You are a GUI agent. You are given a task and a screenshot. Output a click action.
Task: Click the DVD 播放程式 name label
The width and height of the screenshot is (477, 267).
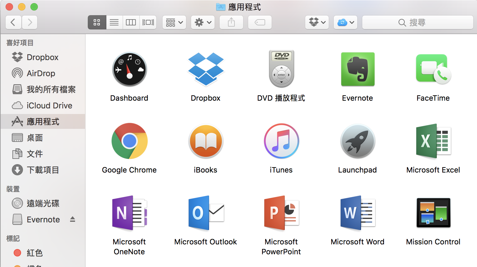[x=281, y=98]
